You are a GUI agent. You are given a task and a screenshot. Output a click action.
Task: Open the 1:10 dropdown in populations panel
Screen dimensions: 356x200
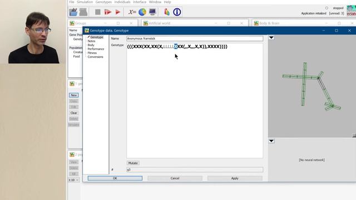pyautogui.click(x=74, y=180)
